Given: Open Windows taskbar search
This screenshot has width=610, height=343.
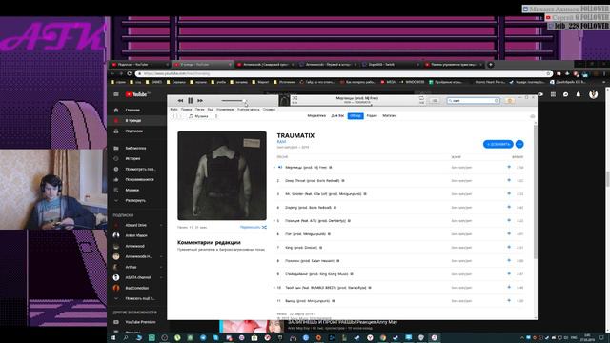Looking at the screenshot, I should point(126,338).
